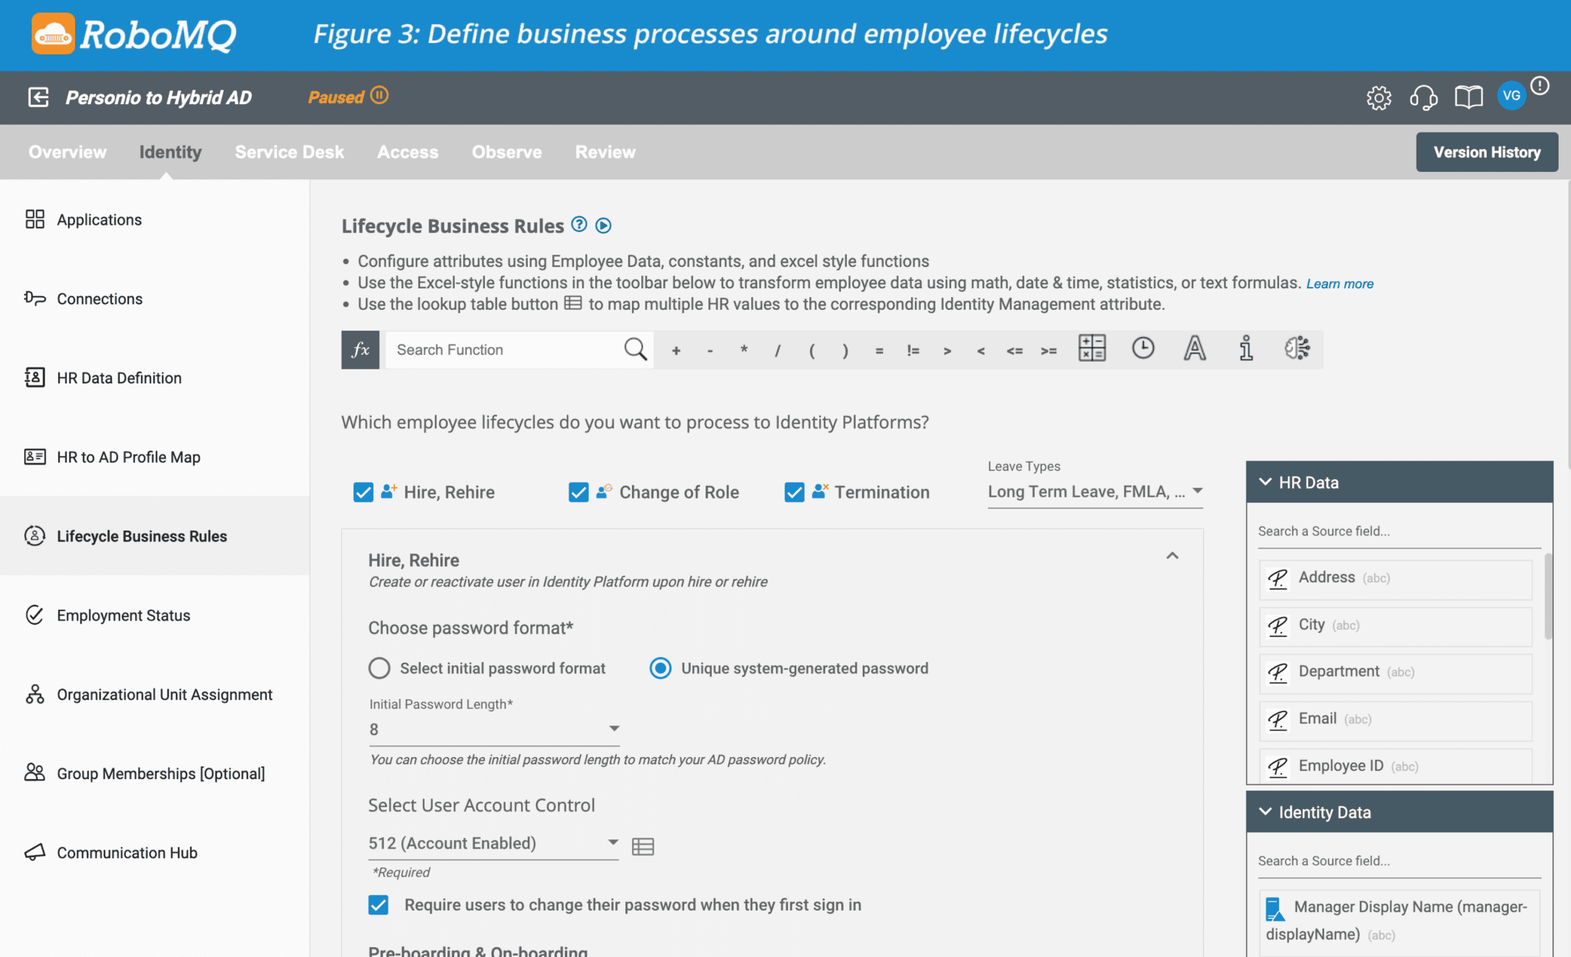The width and height of the screenshot is (1571, 957).
Task: Click the Version History button
Action: [1486, 152]
